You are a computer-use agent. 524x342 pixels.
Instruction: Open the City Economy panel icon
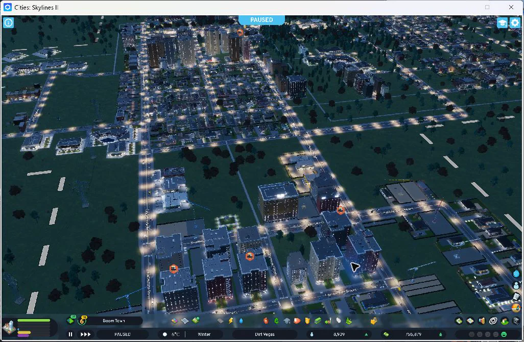tap(459, 321)
